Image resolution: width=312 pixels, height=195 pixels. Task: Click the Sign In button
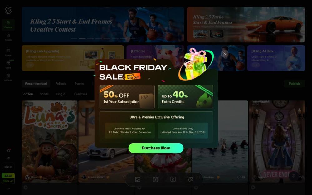point(8,167)
